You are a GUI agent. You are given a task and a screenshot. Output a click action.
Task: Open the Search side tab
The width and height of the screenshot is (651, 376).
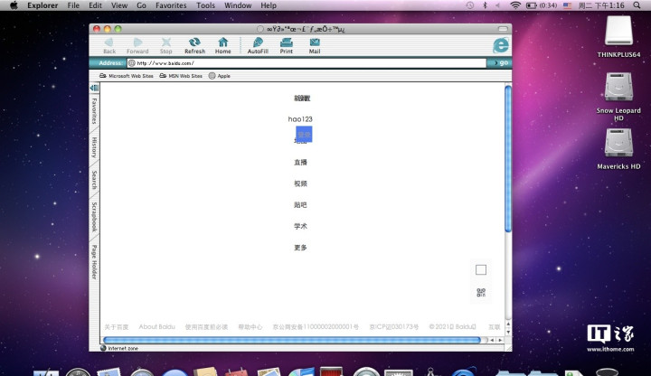pos(94,180)
